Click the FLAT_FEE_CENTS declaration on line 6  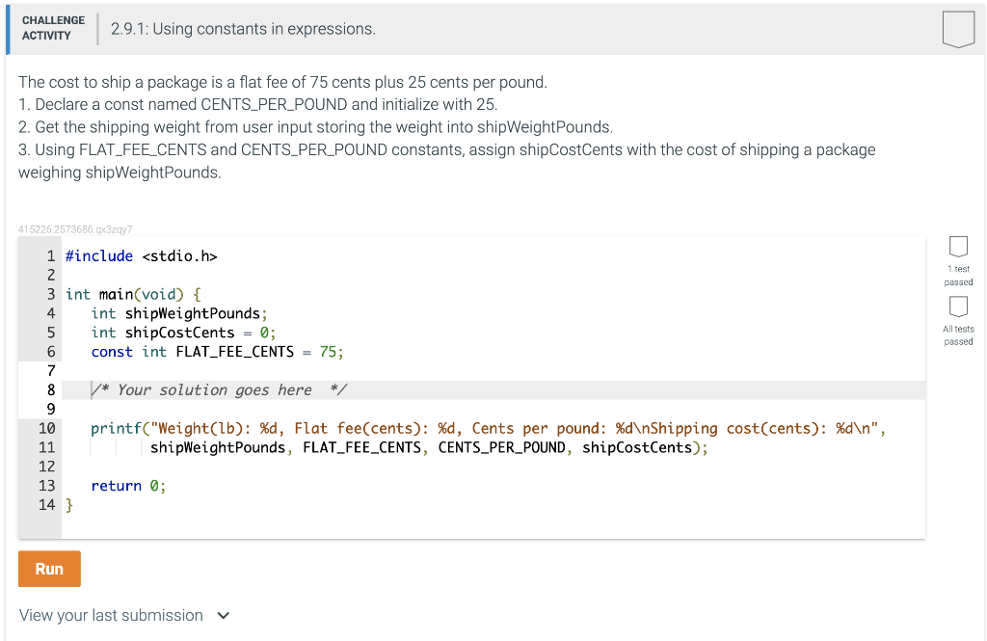coord(217,352)
